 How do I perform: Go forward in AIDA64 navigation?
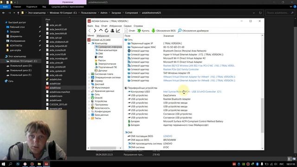coord(95,31)
